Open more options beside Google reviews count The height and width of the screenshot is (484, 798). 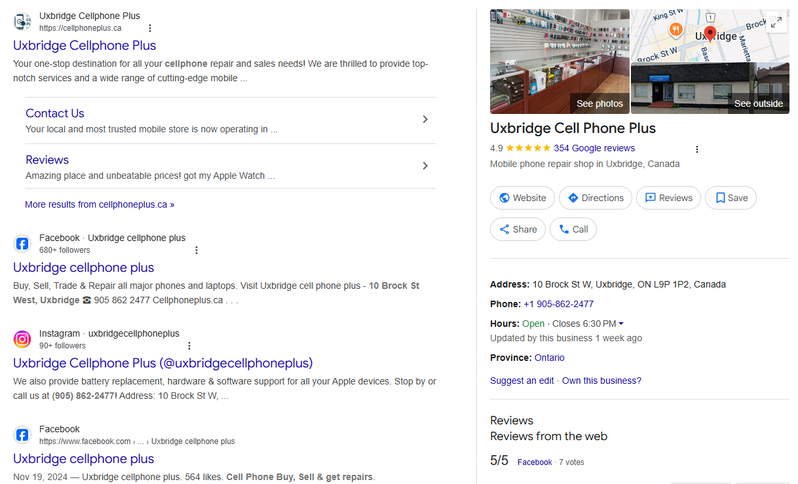pos(697,149)
